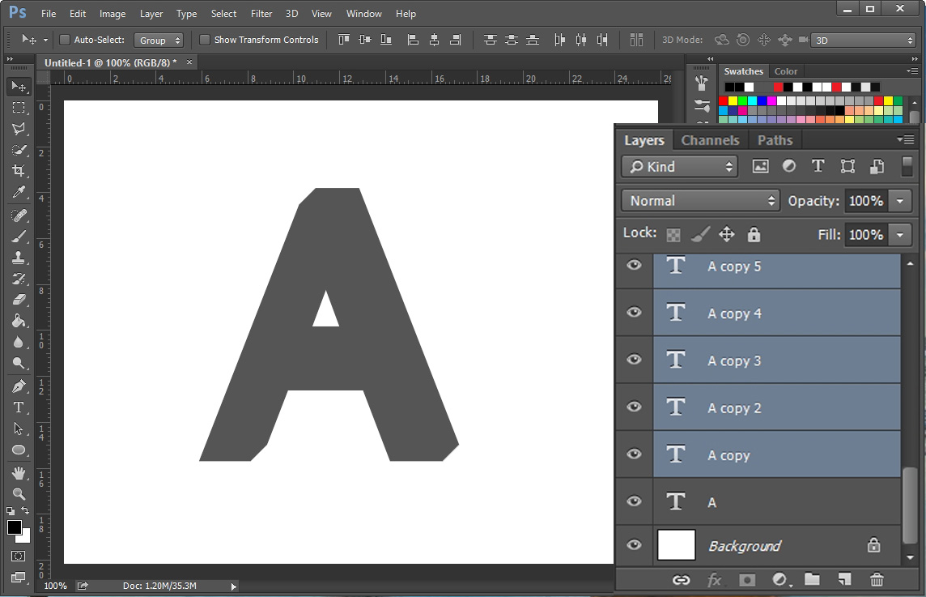The width and height of the screenshot is (926, 597).
Task: Select the Dodge tool
Action: click(x=19, y=363)
